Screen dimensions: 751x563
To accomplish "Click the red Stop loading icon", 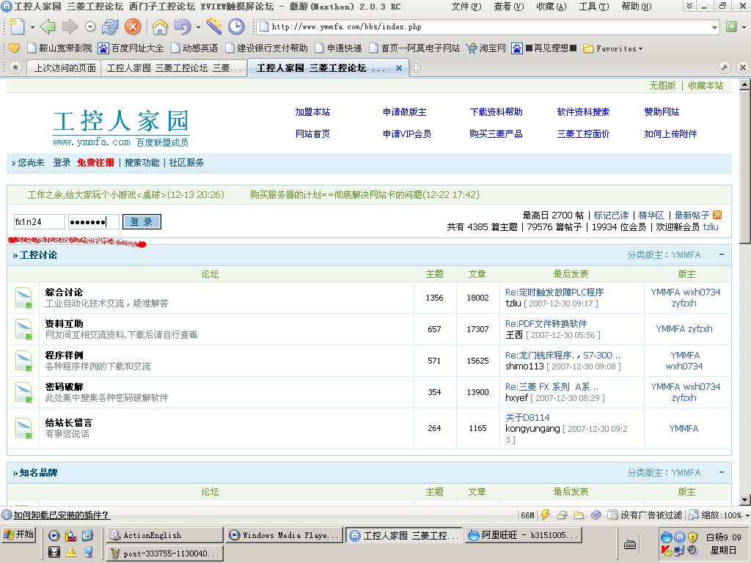I will [x=133, y=27].
